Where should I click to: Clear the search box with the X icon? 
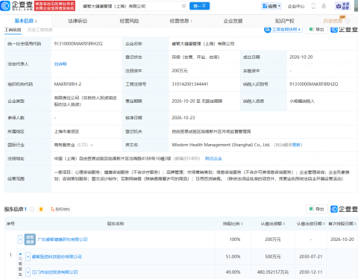[x=183, y=6]
